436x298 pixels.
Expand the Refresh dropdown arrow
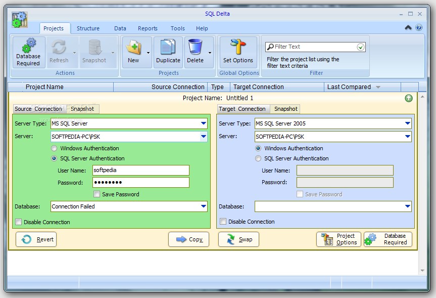click(74, 53)
